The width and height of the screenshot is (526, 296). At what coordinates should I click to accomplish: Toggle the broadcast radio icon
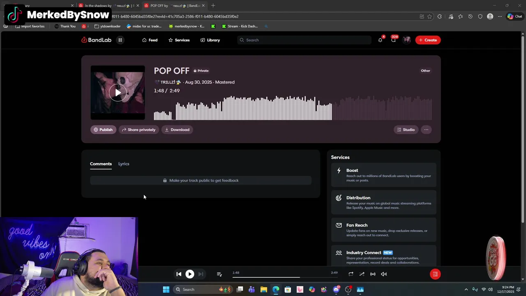coord(373,274)
